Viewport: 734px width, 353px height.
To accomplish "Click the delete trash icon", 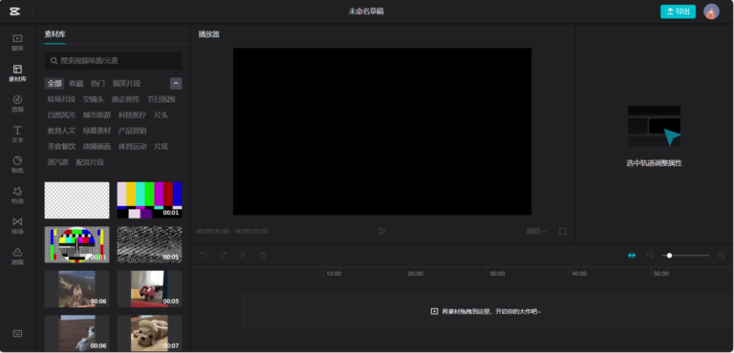I will click(x=263, y=256).
